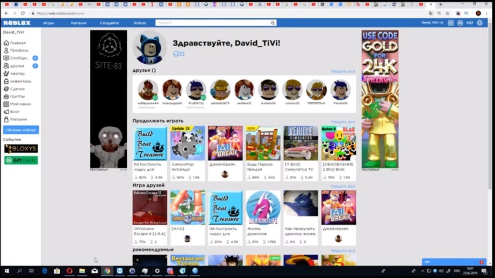
Task: Open friend AxHam09 avatar
Action: 268,90
